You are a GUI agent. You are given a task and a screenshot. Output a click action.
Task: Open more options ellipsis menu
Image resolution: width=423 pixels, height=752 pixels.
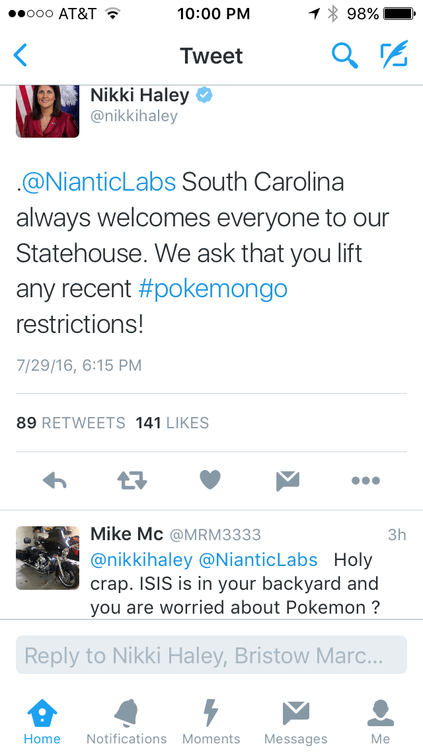(x=365, y=481)
